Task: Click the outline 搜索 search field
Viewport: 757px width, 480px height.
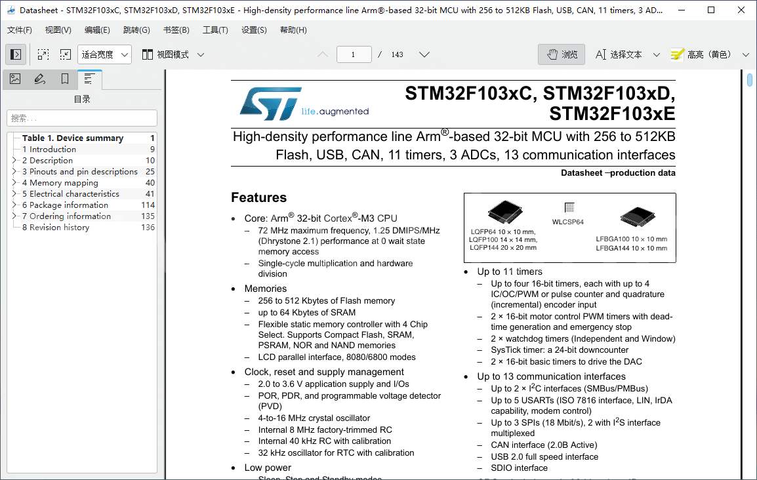Action: pos(82,118)
